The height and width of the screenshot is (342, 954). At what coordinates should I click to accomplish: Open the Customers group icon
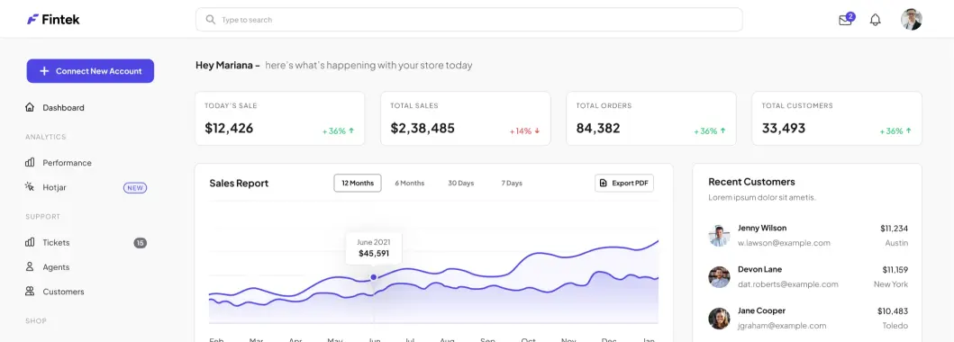[30, 292]
